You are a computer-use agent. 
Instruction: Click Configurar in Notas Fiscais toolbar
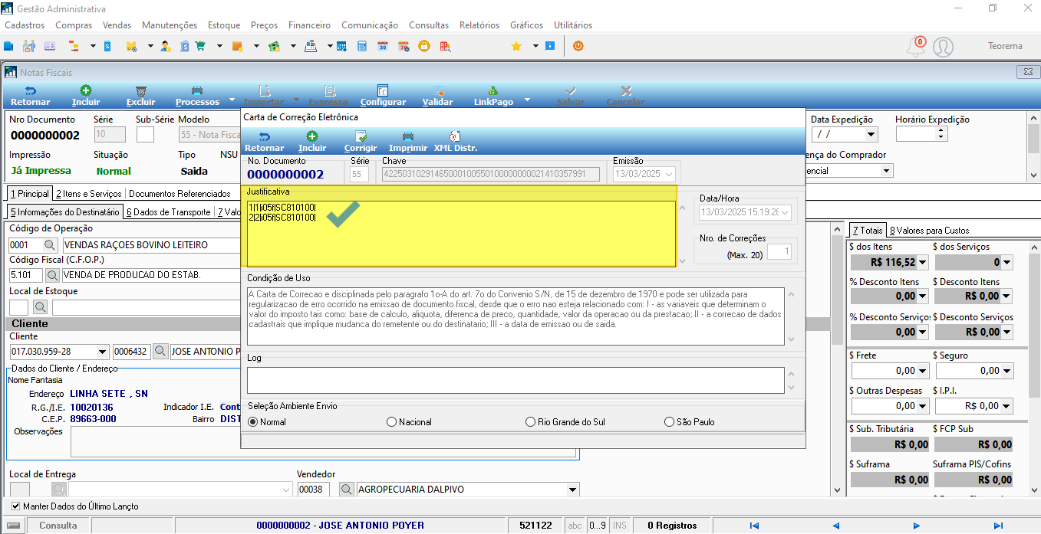pos(383,96)
